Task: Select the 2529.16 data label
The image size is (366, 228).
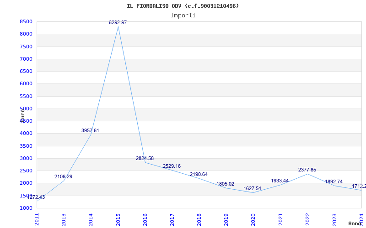Action: tap(172, 166)
